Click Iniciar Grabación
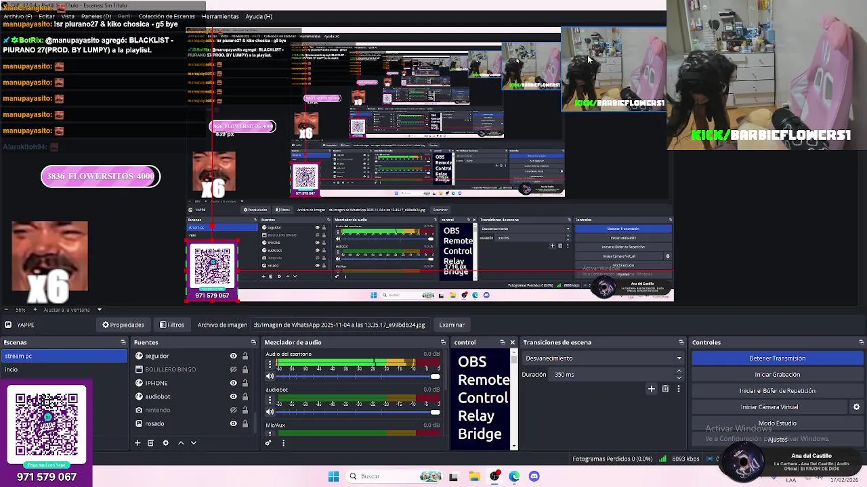 (x=777, y=375)
